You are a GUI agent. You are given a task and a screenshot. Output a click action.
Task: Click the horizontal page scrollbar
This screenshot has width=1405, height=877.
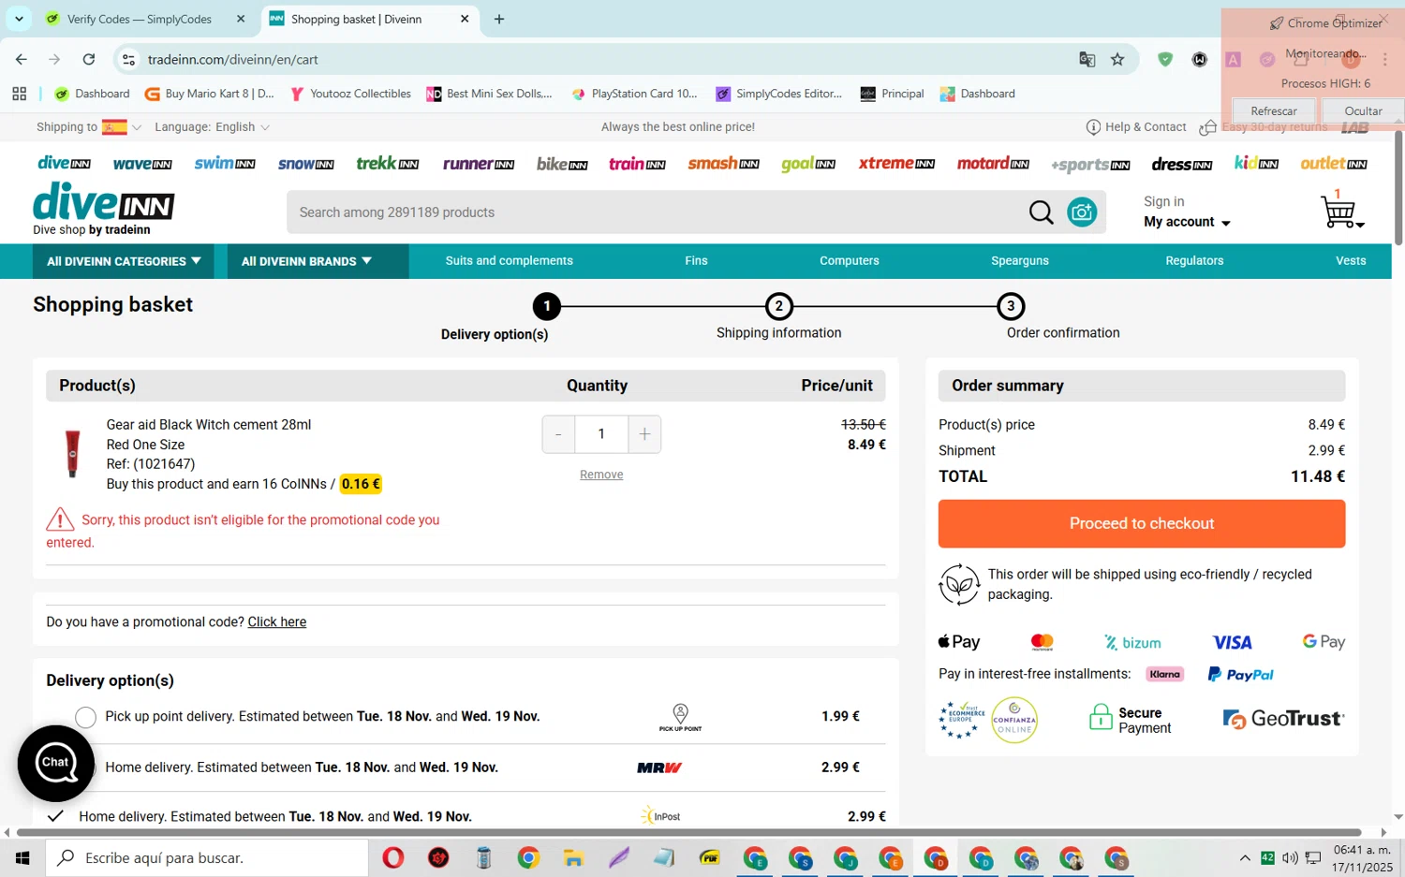click(688, 832)
